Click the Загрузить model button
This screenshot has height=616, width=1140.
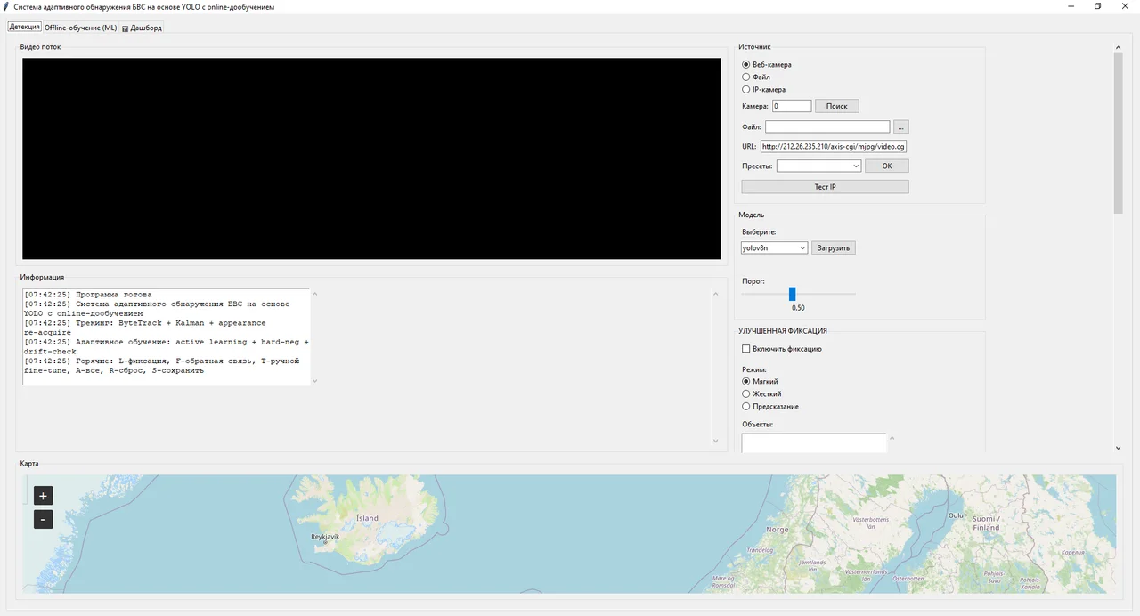click(834, 247)
